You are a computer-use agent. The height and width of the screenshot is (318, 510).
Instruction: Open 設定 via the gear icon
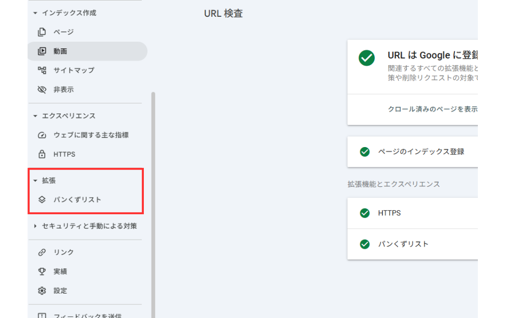(x=42, y=291)
